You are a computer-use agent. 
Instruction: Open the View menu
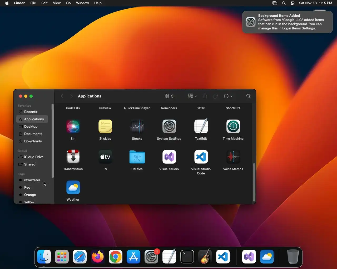point(57,3)
